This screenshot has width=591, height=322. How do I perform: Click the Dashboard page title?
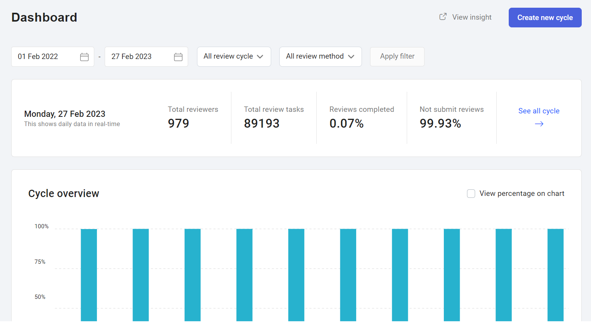(x=44, y=17)
